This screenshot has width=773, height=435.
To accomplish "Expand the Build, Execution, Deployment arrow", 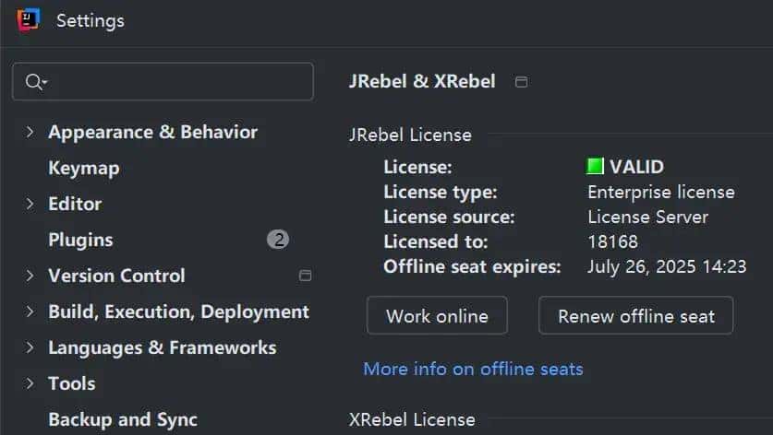I will [30, 312].
